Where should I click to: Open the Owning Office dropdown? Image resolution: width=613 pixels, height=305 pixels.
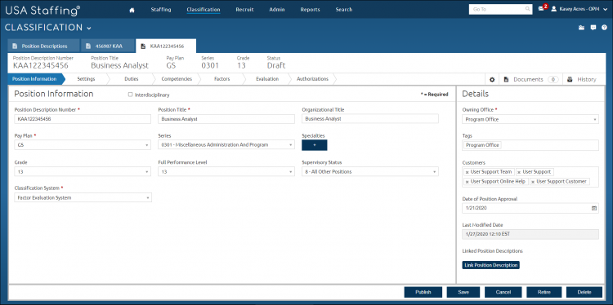(530, 120)
